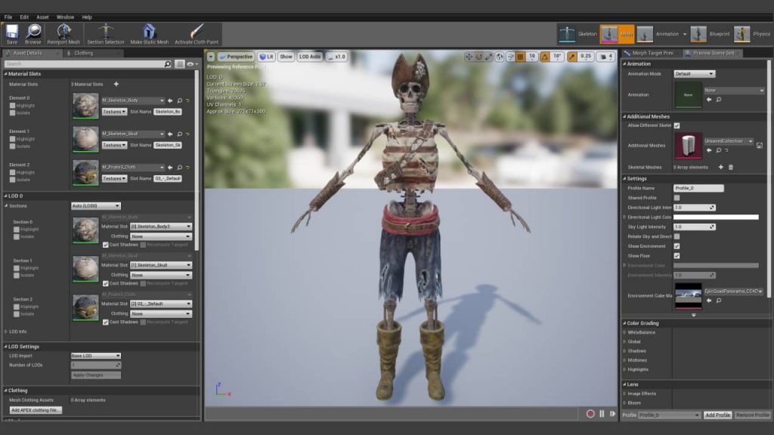The width and height of the screenshot is (774, 435).
Task: Step forward in the preview playback
Action: pyautogui.click(x=612, y=414)
